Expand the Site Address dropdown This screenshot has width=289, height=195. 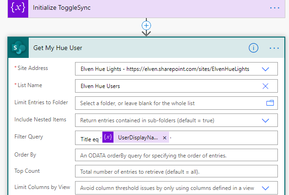(x=265, y=69)
